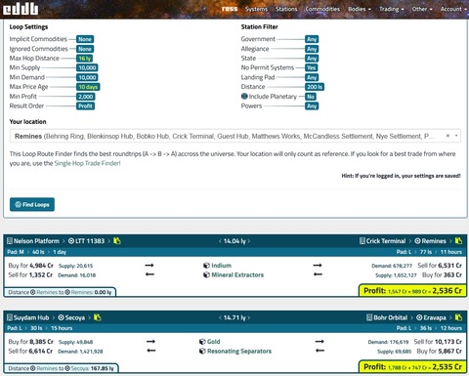The height and width of the screenshot is (376, 469).
Task: Select the 2,536 Cr profit total
Action: coord(448,291)
